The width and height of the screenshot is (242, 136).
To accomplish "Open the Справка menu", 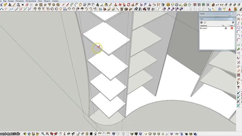I will (x=55, y=1).
